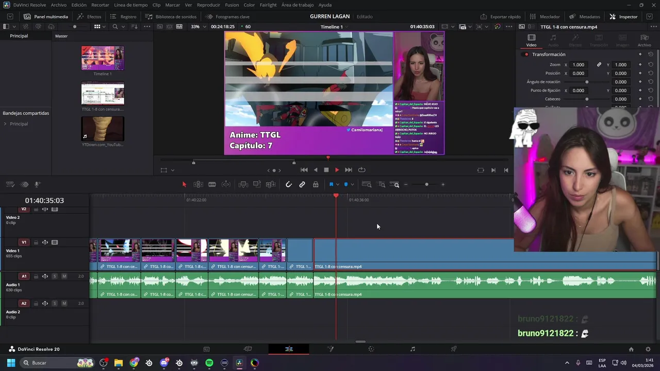Mute Audio 1 track with M
The width and height of the screenshot is (660, 371).
point(64,276)
